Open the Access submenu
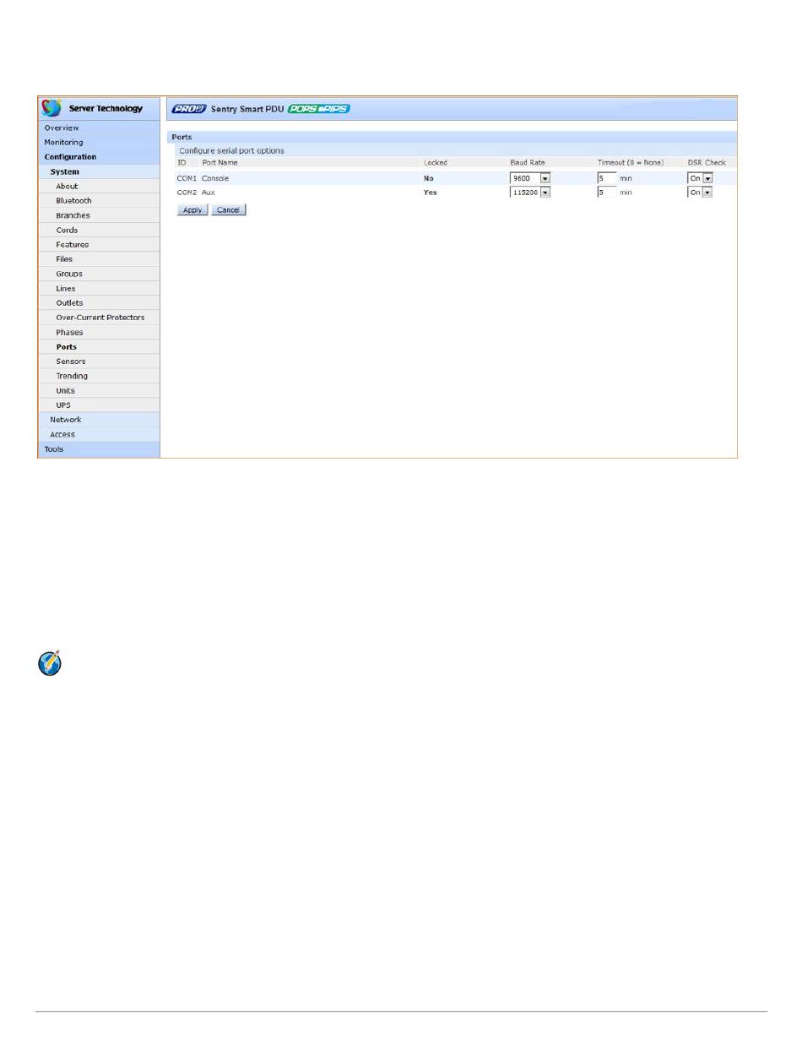 (x=99, y=434)
